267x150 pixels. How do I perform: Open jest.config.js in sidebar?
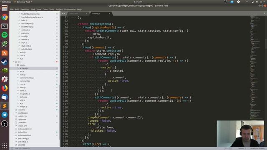coord(23,139)
